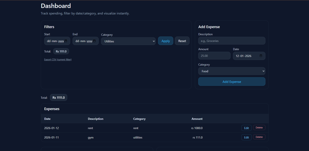Image resolution: width=309 pixels, height=151 pixels.
Task: Edit the gym expense entry
Action: click(246, 137)
